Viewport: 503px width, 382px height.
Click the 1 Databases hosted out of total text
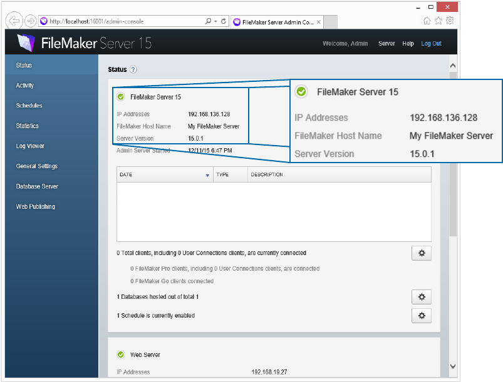pos(157,297)
